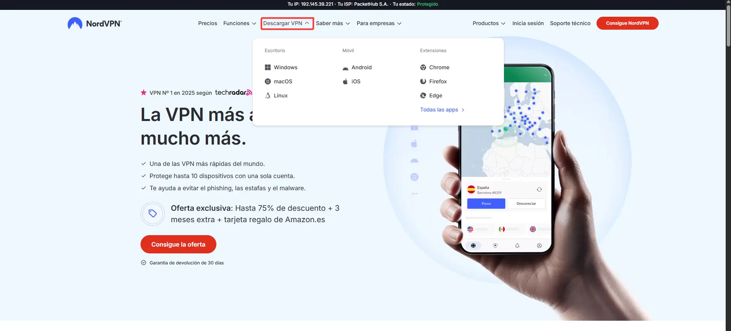
Task: Click the bell icon in phone bottom bar
Action: [517, 245]
